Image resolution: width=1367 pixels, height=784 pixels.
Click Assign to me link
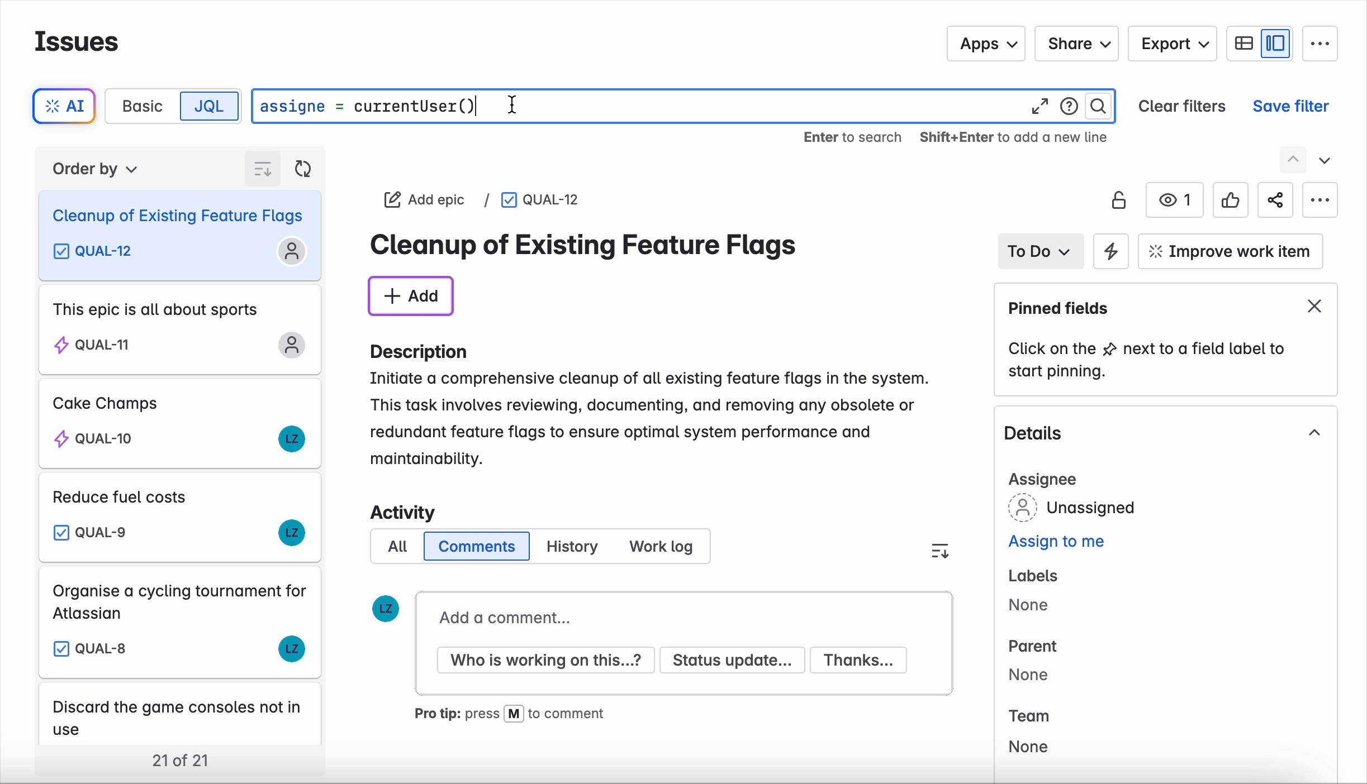click(x=1056, y=541)
